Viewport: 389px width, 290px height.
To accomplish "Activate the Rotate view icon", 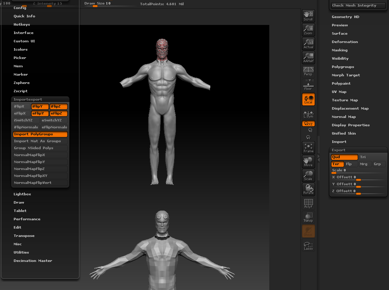I will click(308, 189).
